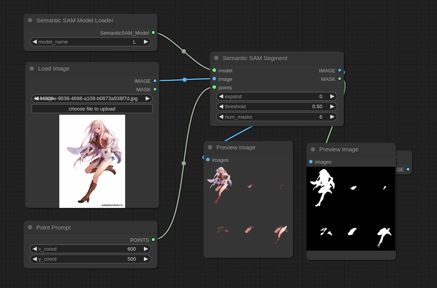Open the image filename dropdown

pyautogui.click(x=92, y=99)
